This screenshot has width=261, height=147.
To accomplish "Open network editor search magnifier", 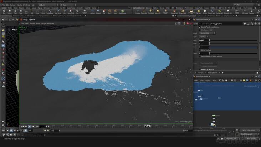I will click(256, 80).
